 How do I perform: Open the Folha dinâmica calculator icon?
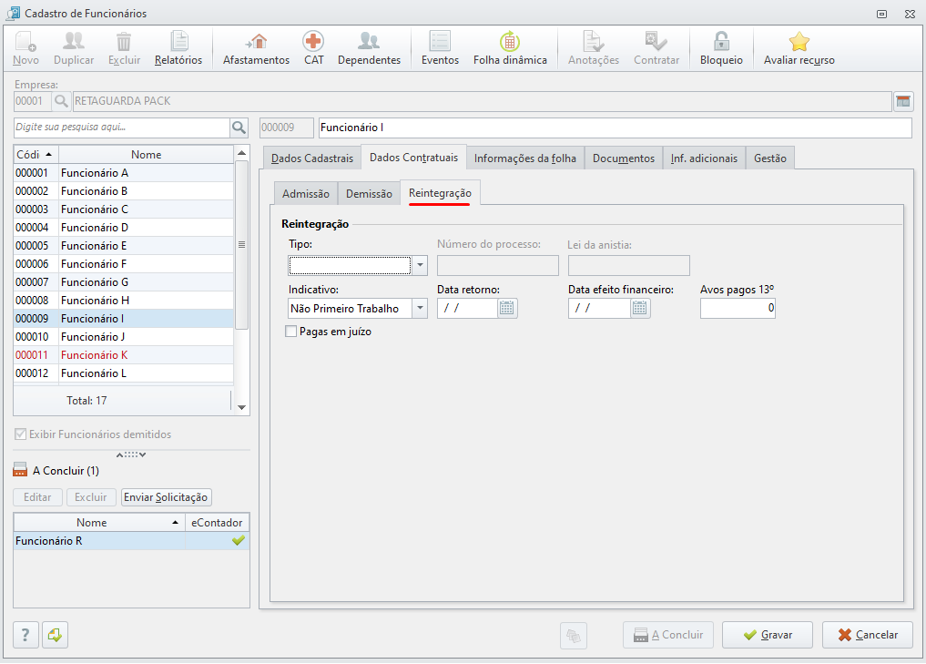point(510,41)
